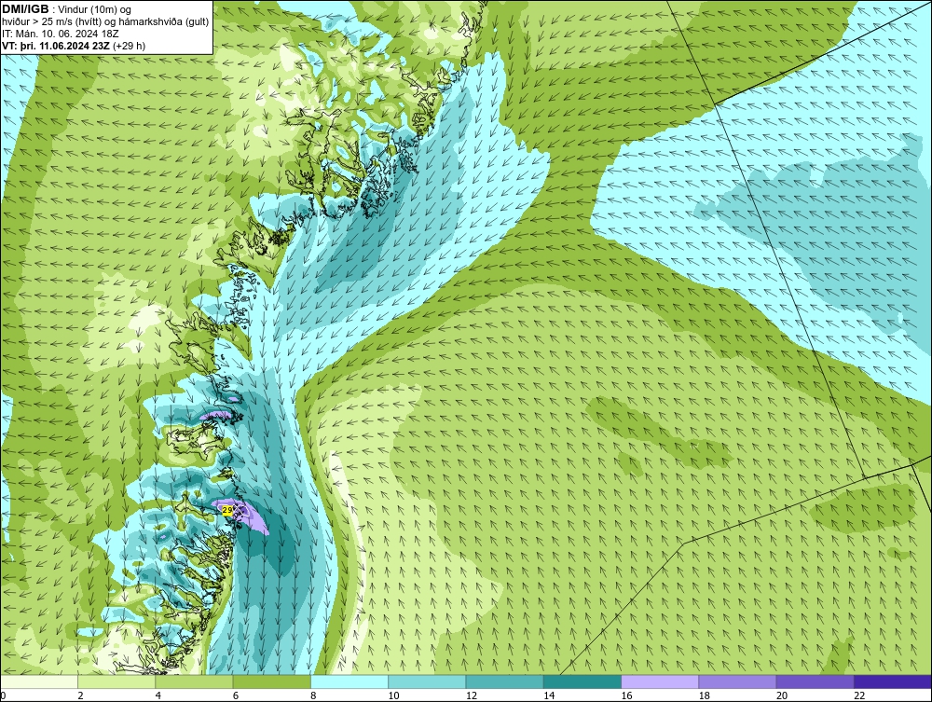Click the '12' scale label
This screenshot has width=932, height=702.
472,696
